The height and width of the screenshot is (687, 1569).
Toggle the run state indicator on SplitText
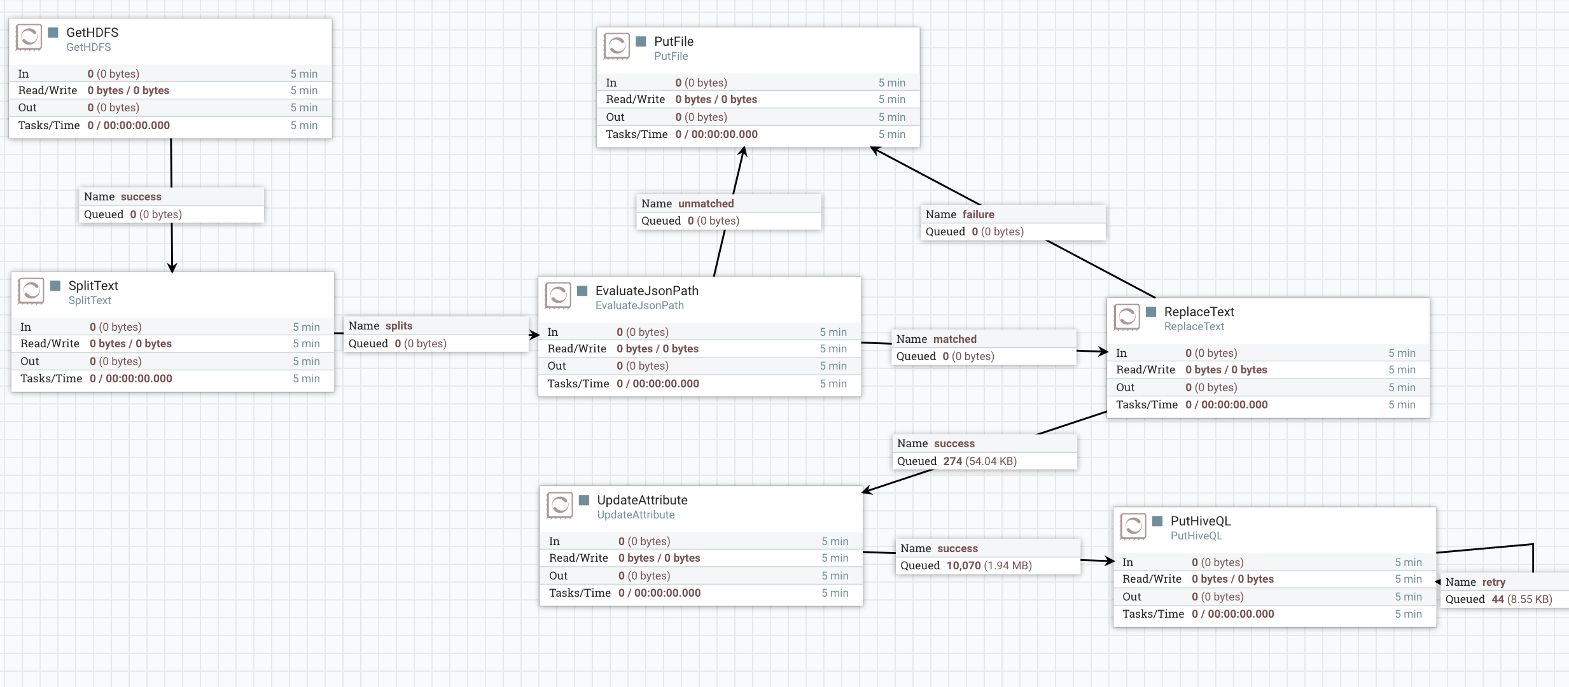57,285
